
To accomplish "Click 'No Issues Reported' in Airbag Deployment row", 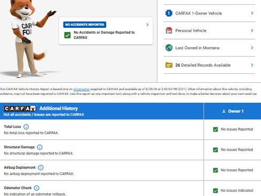I will pyautogui.click(x=237, y=170).
